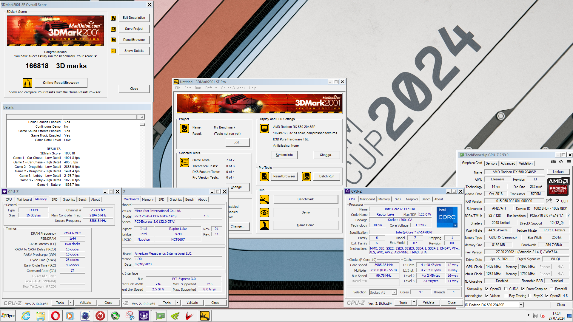Viewport: 573px width, 322px height.
Task: Click the Game Demo joystick icon
Action: (x=264, y=225)
